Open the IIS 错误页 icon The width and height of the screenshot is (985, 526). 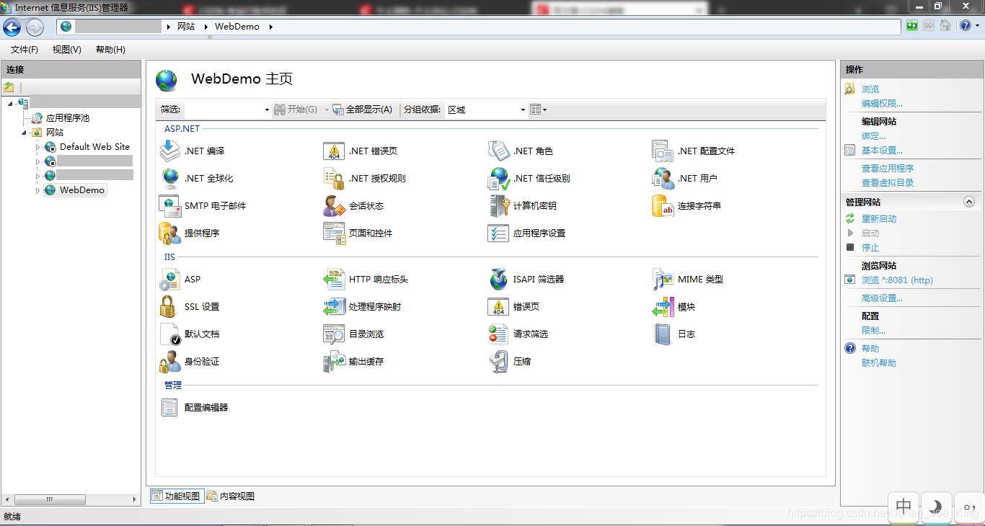[x=498, y=306]
